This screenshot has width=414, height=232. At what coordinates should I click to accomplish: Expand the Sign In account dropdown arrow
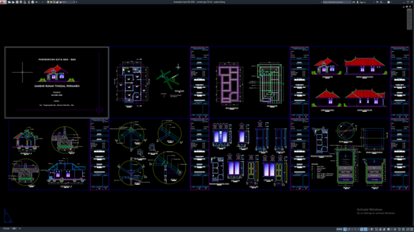coord(374,2)
